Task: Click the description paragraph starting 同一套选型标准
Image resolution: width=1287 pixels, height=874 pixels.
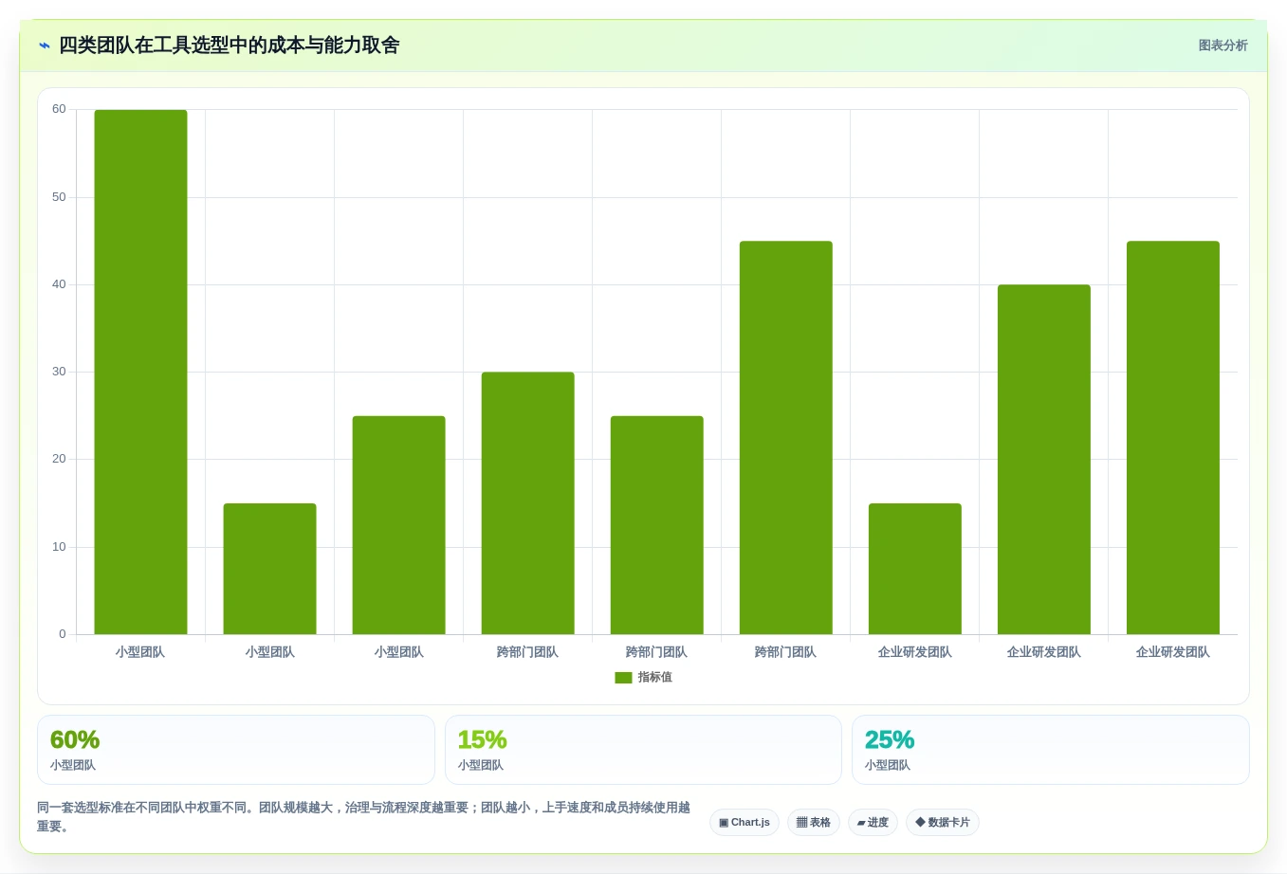Action: tap(364, 817)
